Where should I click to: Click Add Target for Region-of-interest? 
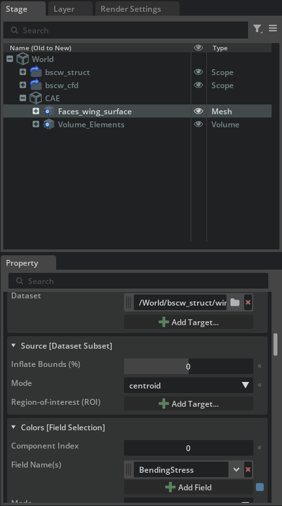189,403
